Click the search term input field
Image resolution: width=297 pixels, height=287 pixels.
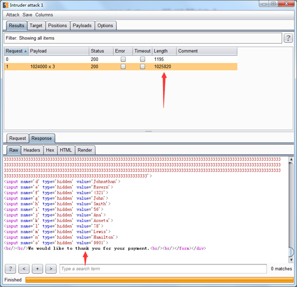[163, 269]
